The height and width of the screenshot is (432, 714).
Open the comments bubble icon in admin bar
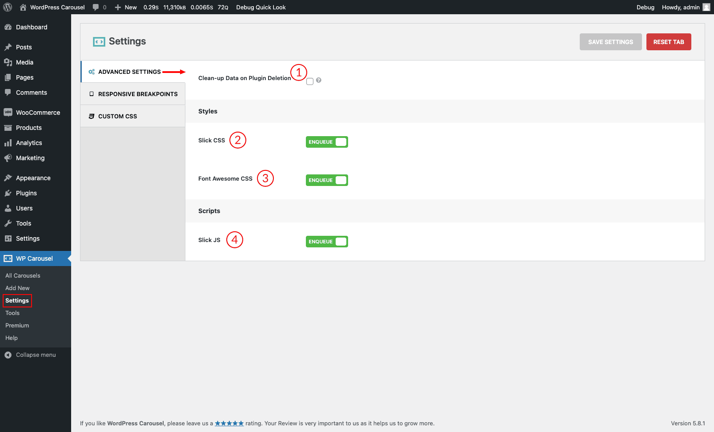click(96, 7)
